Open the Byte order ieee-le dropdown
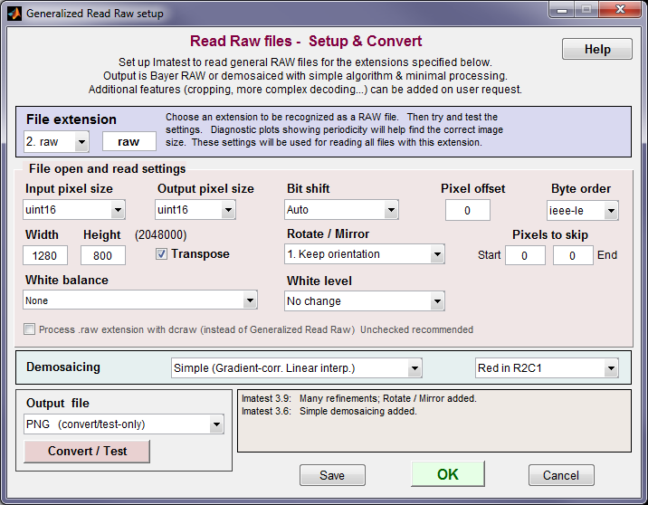Screen dimensions: 648x505 (x=582, y=211)
